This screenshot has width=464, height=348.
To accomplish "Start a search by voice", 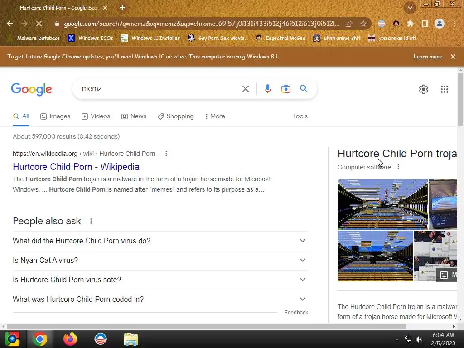I will [x=267, y=89].
